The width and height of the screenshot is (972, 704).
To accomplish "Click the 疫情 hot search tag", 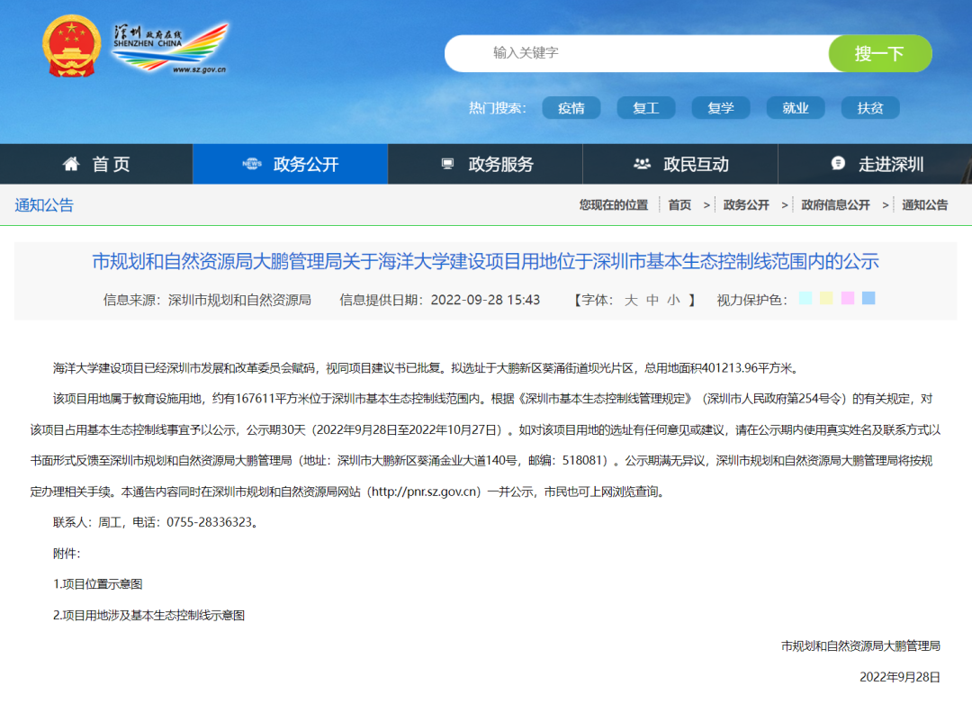I will [571, 107].
